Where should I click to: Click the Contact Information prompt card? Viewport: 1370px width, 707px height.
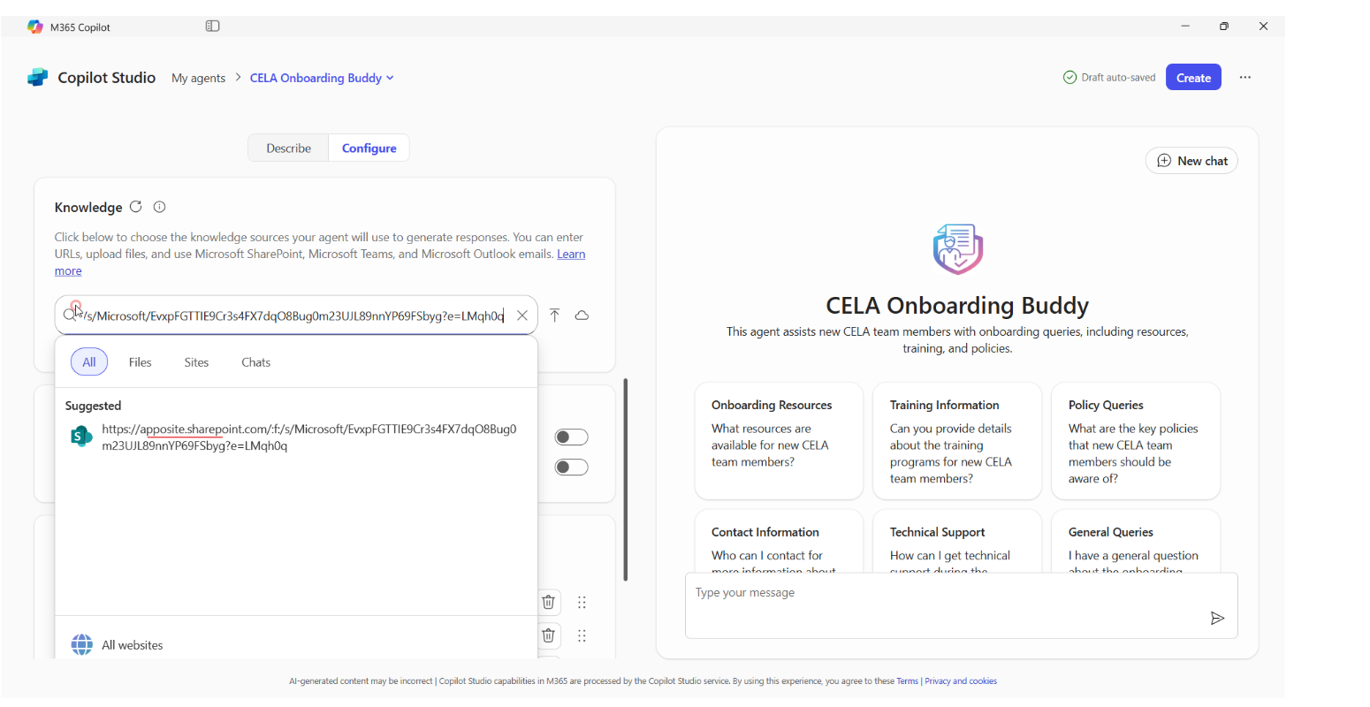tap(779, 542)
